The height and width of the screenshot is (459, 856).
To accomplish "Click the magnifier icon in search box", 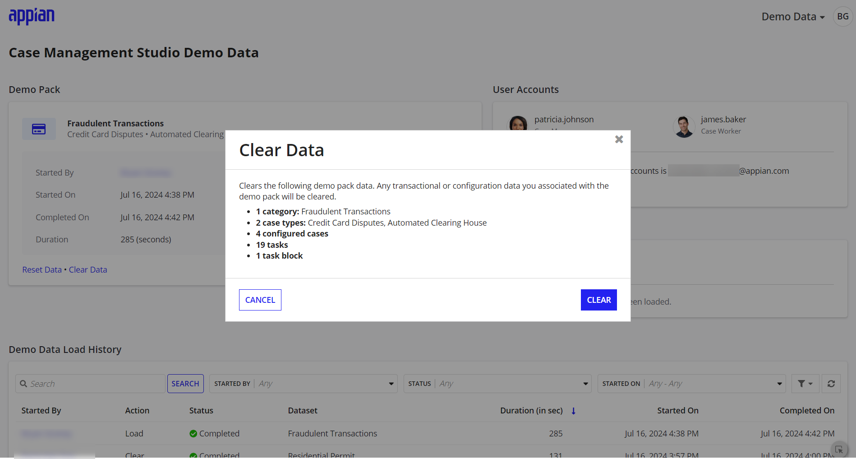I will tap(23, 384).
